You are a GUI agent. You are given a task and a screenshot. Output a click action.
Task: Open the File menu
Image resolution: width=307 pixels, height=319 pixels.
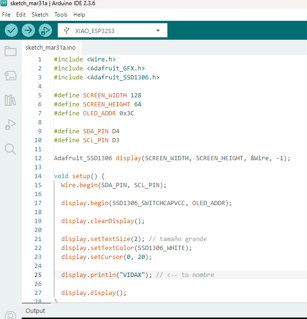coord(6,15)
